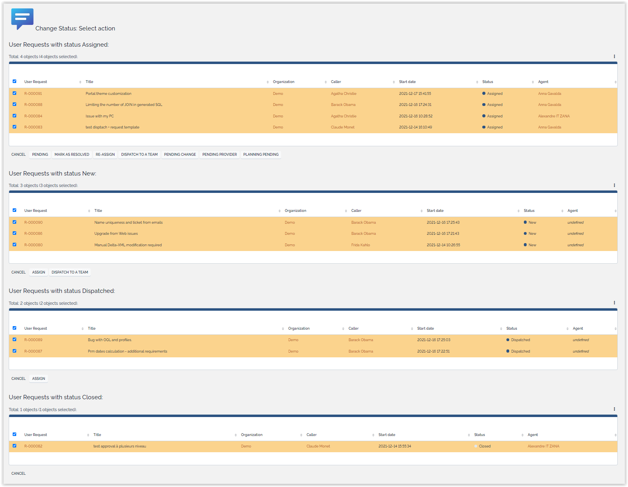Open the kebab menu for Closed requests
This screenshot has height=487, width=628.
coord(614,409)
